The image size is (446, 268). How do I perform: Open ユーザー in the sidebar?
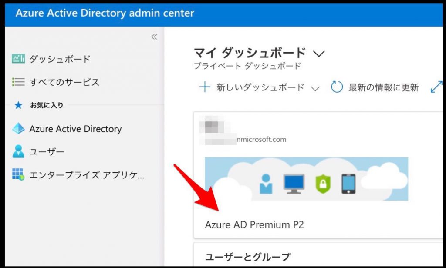click(47, 152)
